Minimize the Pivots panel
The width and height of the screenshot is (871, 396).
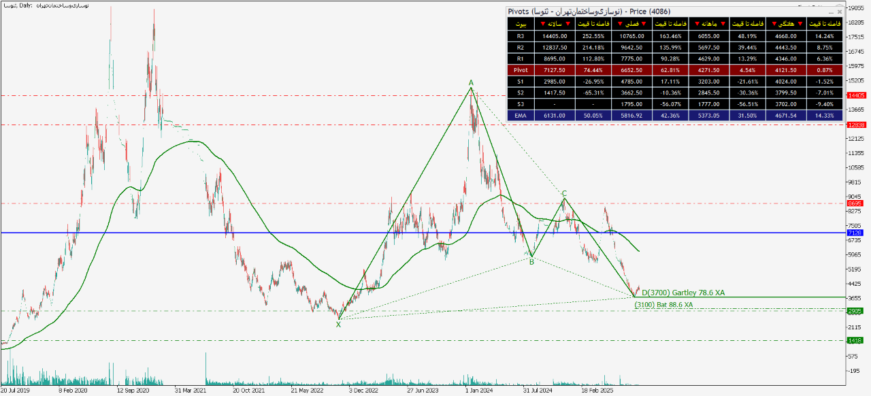tap(830, 12)
